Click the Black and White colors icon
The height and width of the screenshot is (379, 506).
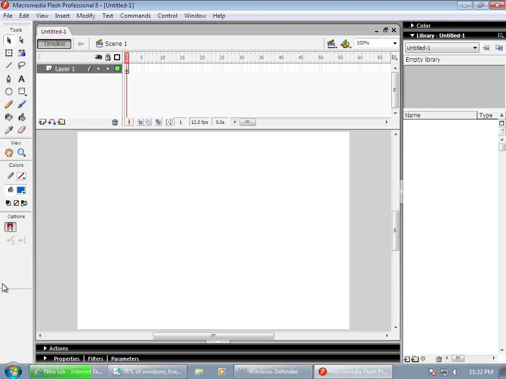click(8, 203)
